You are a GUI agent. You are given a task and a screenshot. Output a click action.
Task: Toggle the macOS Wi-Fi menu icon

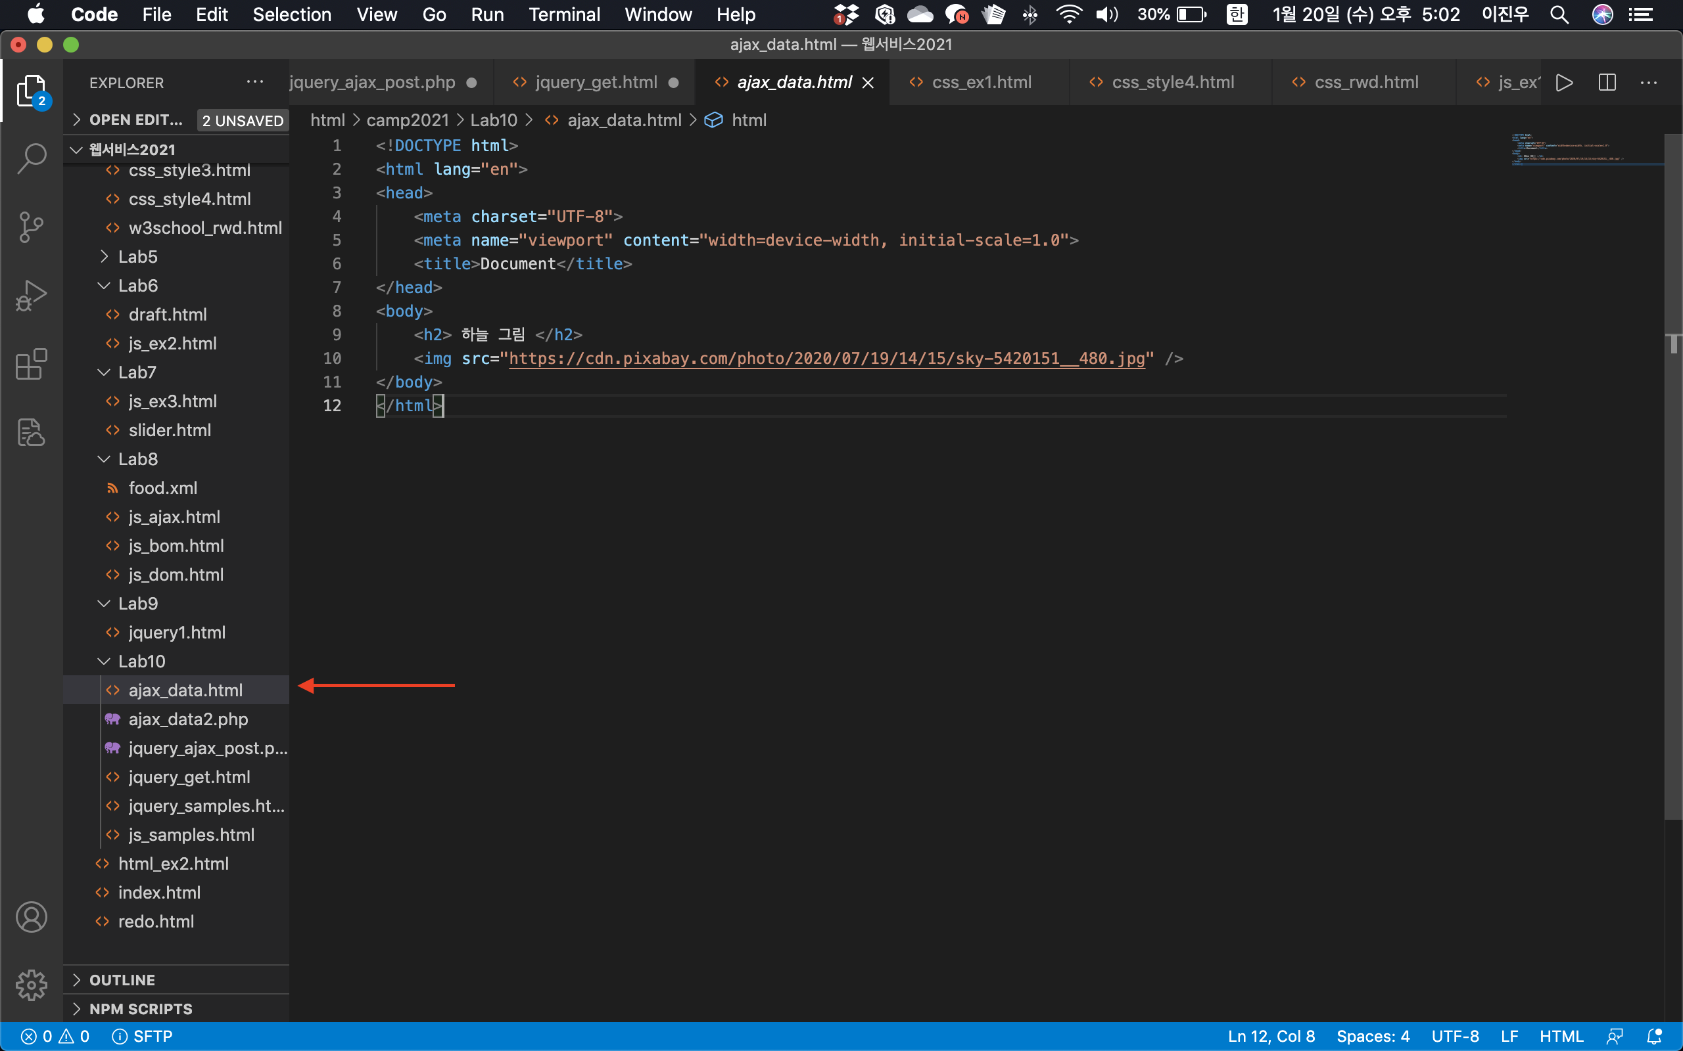coord(1068,14)
